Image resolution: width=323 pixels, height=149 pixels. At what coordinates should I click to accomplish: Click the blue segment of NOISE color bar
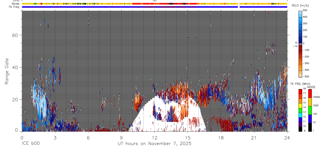[310, 119]
